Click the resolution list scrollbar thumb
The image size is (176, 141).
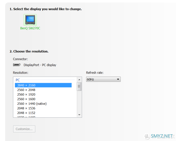click(79, 86)
